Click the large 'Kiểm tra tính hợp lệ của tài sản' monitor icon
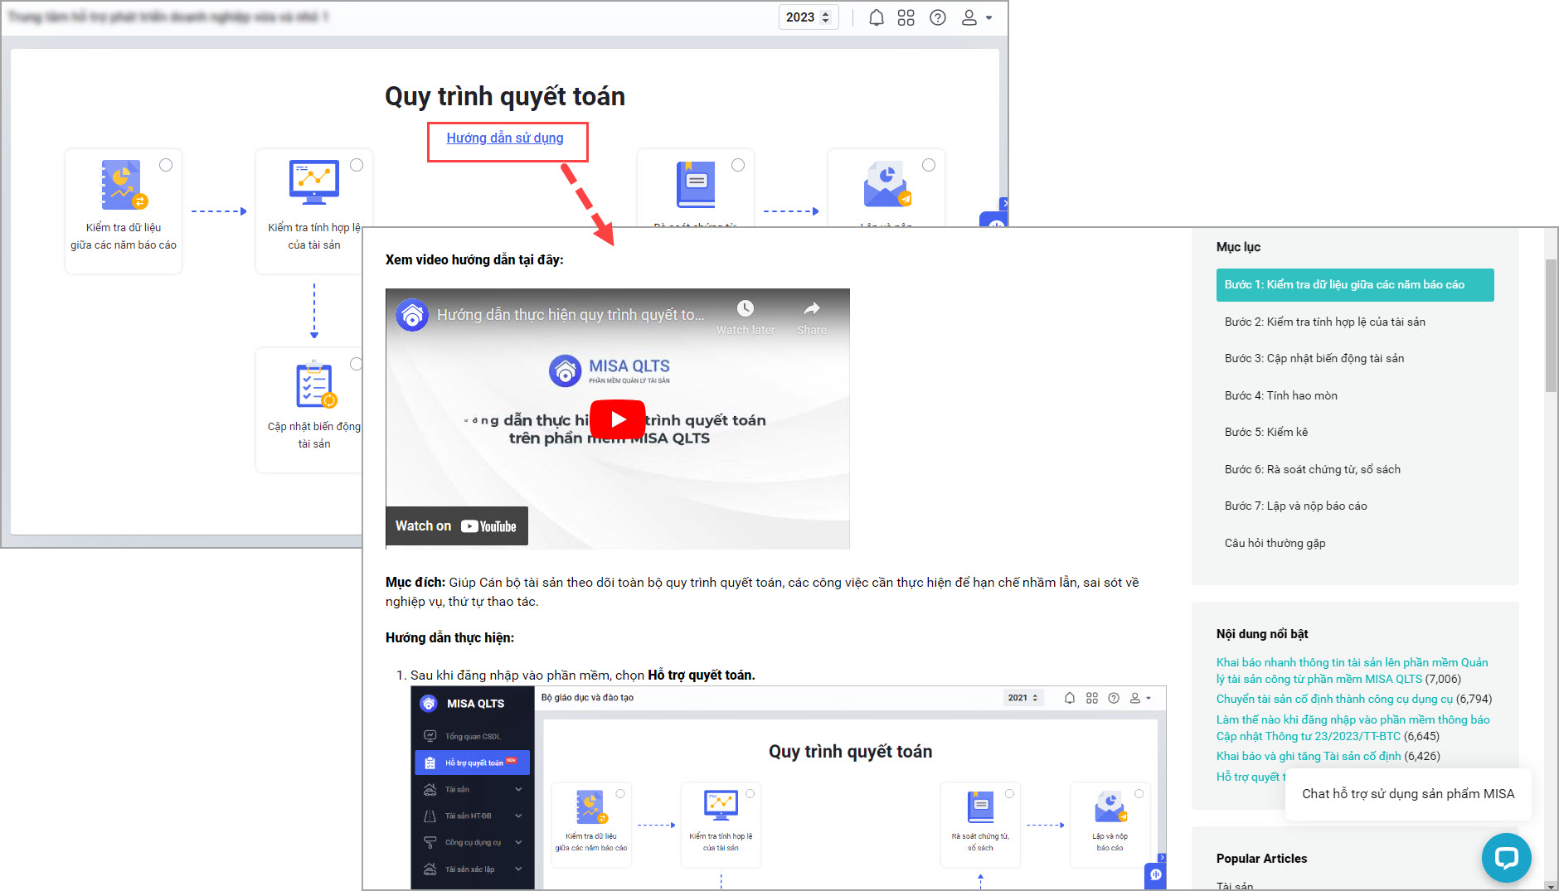The width and height of the screenshot is (1559, 891). (x=314, y=182)
